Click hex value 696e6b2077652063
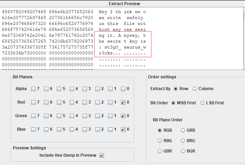Image resolution: width=245 pixels, height=165 pixels. tap(71, 12)
